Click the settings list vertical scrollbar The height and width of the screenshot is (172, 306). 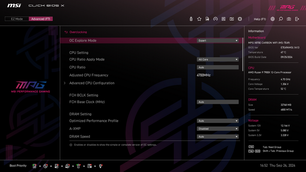point(243,54)
